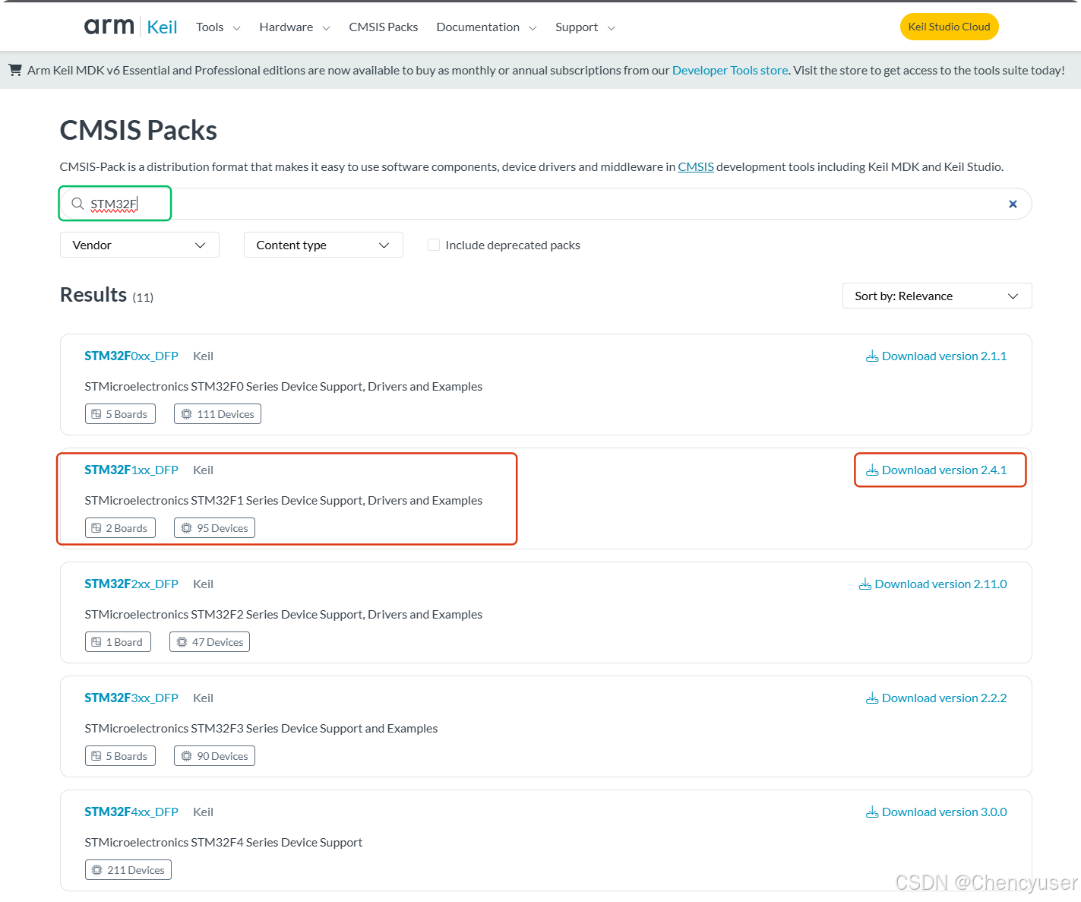
Task: Enable Include deprecated packs checkbox
Action: (x=434, y=245)
